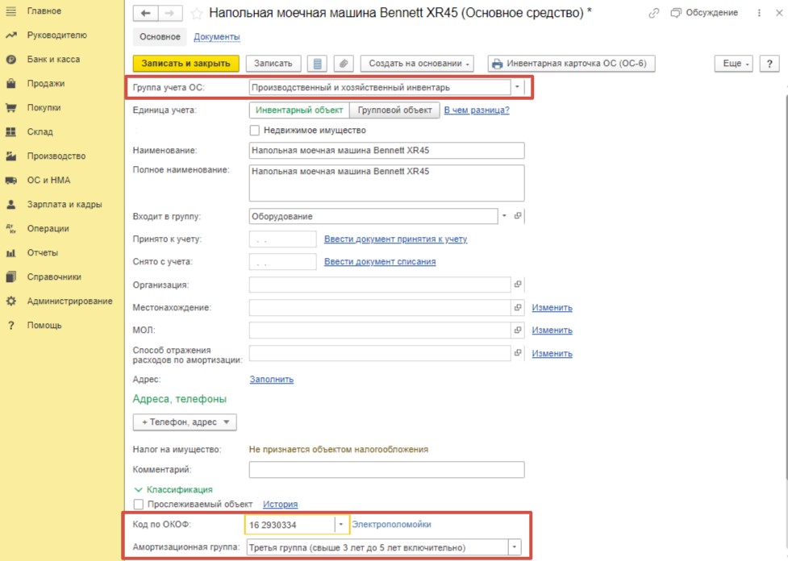Open Справочники section

coord(54,276)
